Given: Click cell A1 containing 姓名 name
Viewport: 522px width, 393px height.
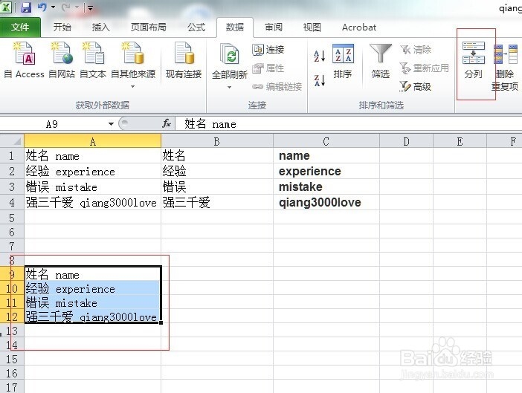Looking at the screenshot, I should [x=92, y=155].
